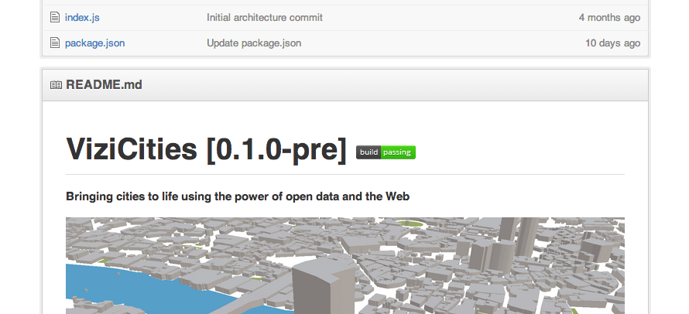Click the ViziCities [0.1.0-pre] heading

pyautogui.click(x=206, y=148)
